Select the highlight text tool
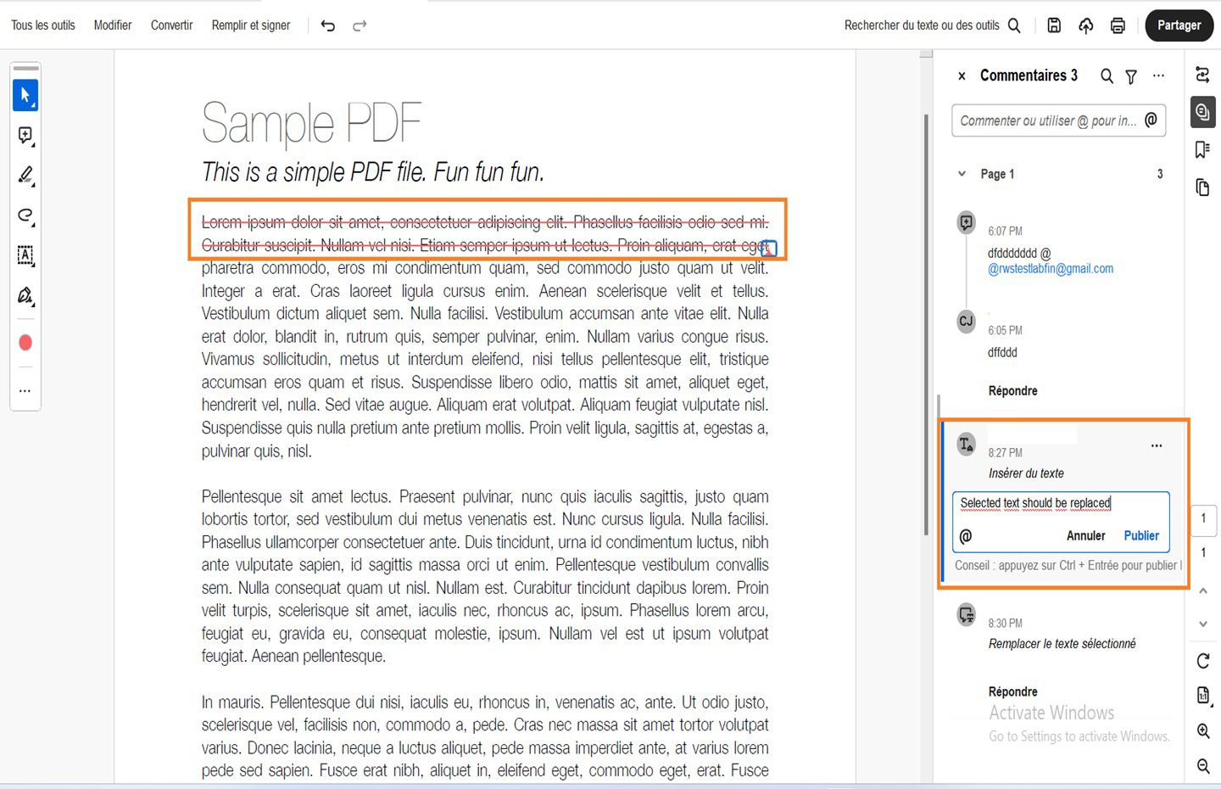The height and width of the screenshot is (789, 1221). click(25, 175)
